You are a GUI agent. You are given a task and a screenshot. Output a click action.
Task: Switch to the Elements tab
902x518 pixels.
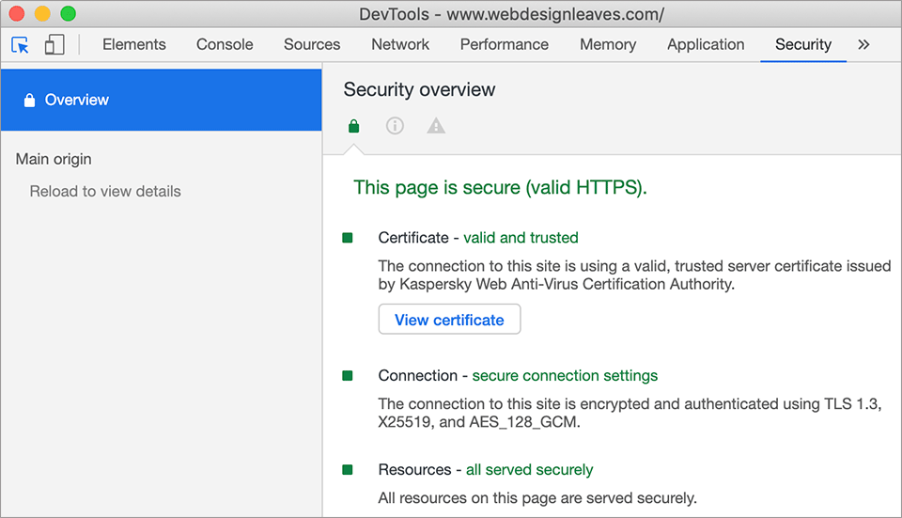point(134,44)
